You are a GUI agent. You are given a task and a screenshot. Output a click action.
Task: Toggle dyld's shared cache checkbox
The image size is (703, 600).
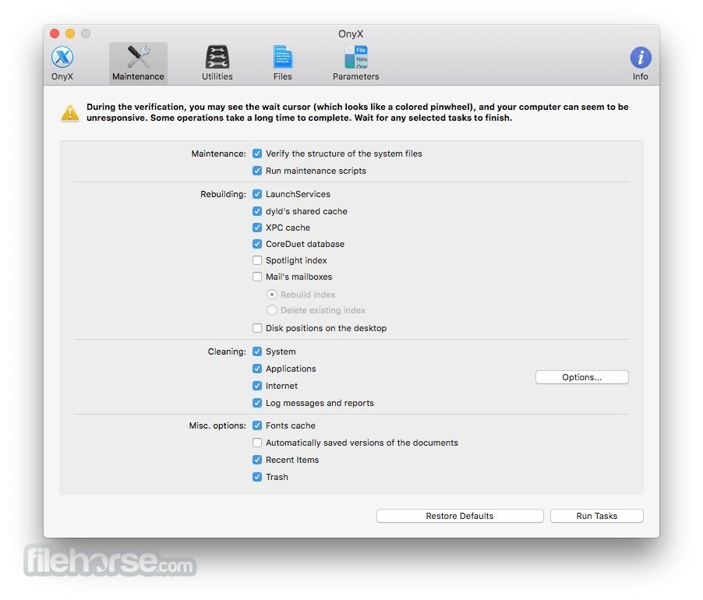[257, 211]
